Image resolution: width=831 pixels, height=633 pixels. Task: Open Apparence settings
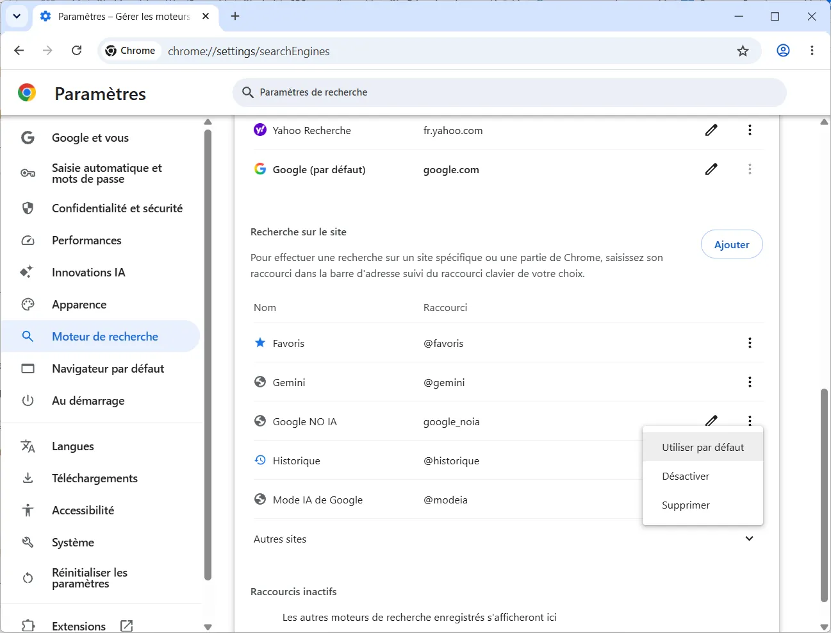[79, 305]
